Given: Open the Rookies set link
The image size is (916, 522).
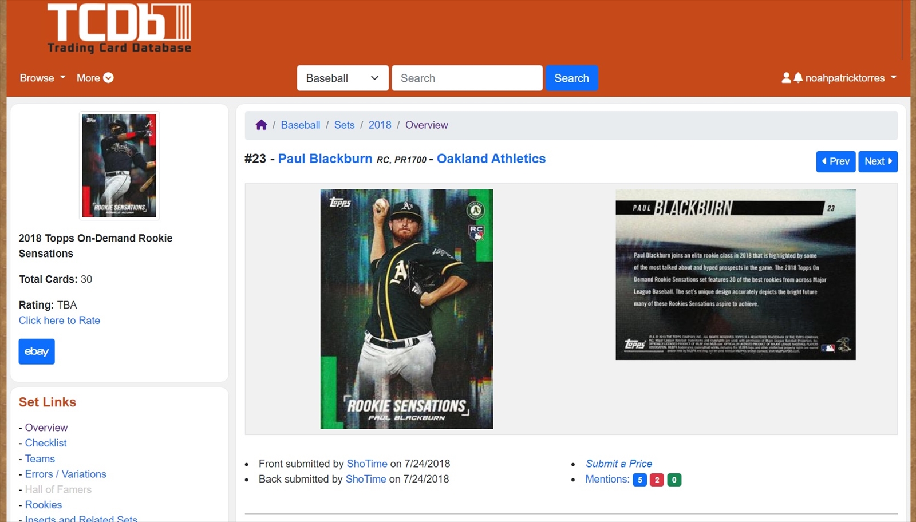Looking at the screenshot, I should (43, 505).
